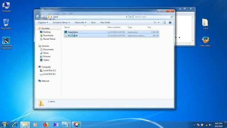Click the volume speaker tray icon
The width and height of the screenshot is (227, 128).
tap(210, 125)
